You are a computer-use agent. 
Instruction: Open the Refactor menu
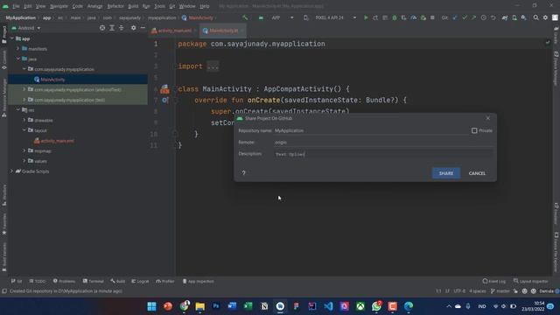[x=115, y=6]
